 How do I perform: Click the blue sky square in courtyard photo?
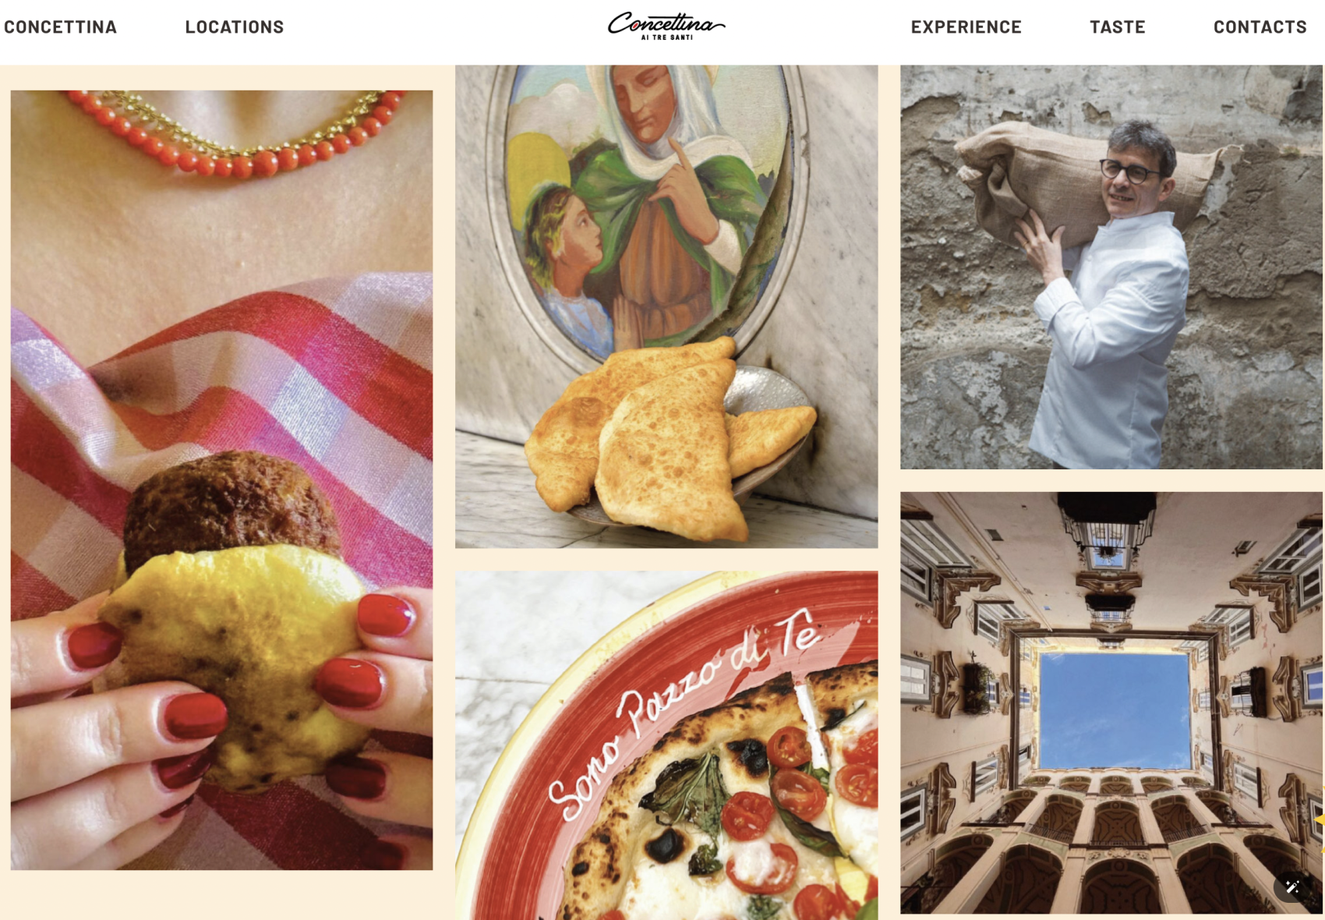tap(1115, 710)
